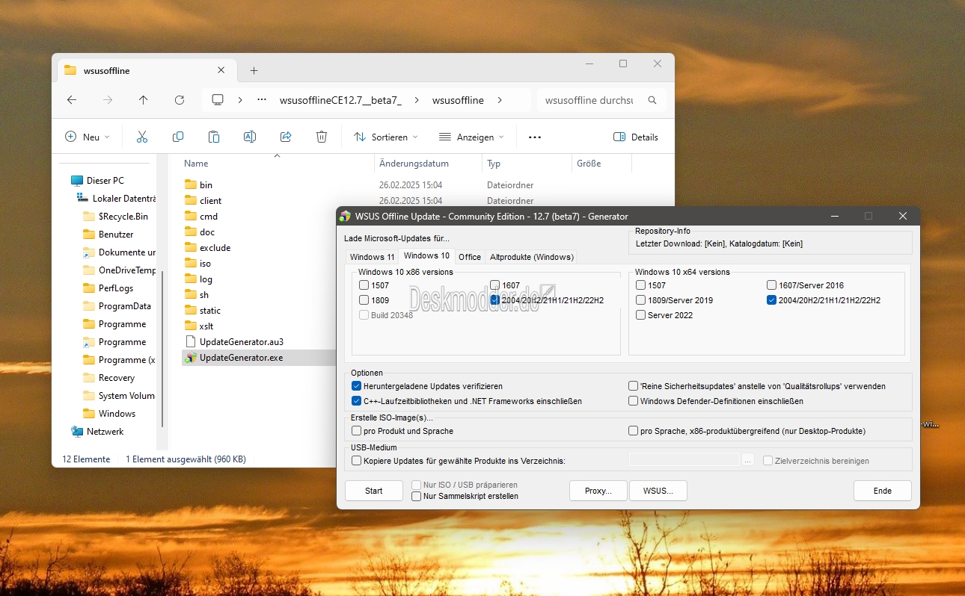The image size is (965, 596).
Task: Click the Copy icon in Explorer toolbar
Action: tap(178, 137)
